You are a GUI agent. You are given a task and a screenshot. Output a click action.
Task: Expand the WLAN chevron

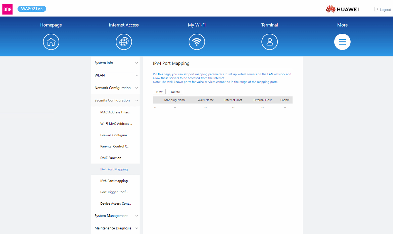[137, 76]
